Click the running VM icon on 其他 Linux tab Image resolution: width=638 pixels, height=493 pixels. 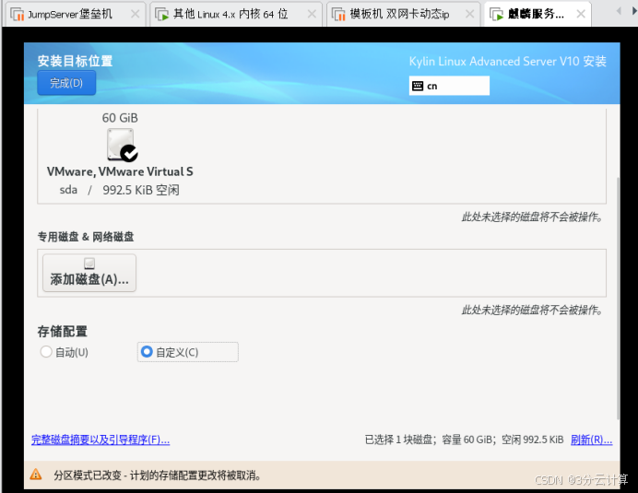(x=162, y=14)
